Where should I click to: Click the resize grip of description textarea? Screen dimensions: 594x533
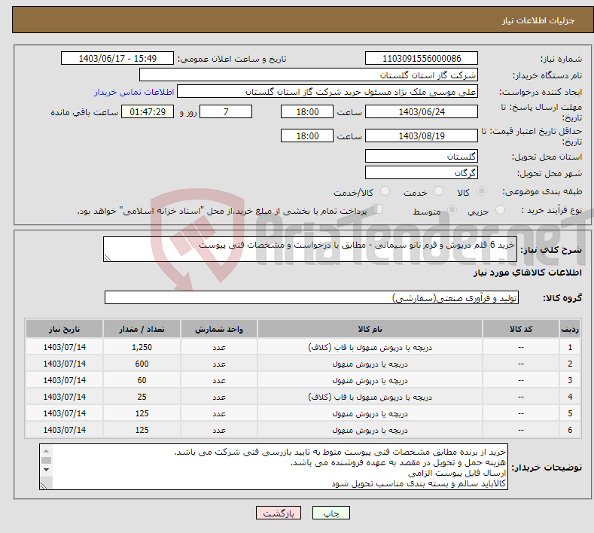[108, 257]
